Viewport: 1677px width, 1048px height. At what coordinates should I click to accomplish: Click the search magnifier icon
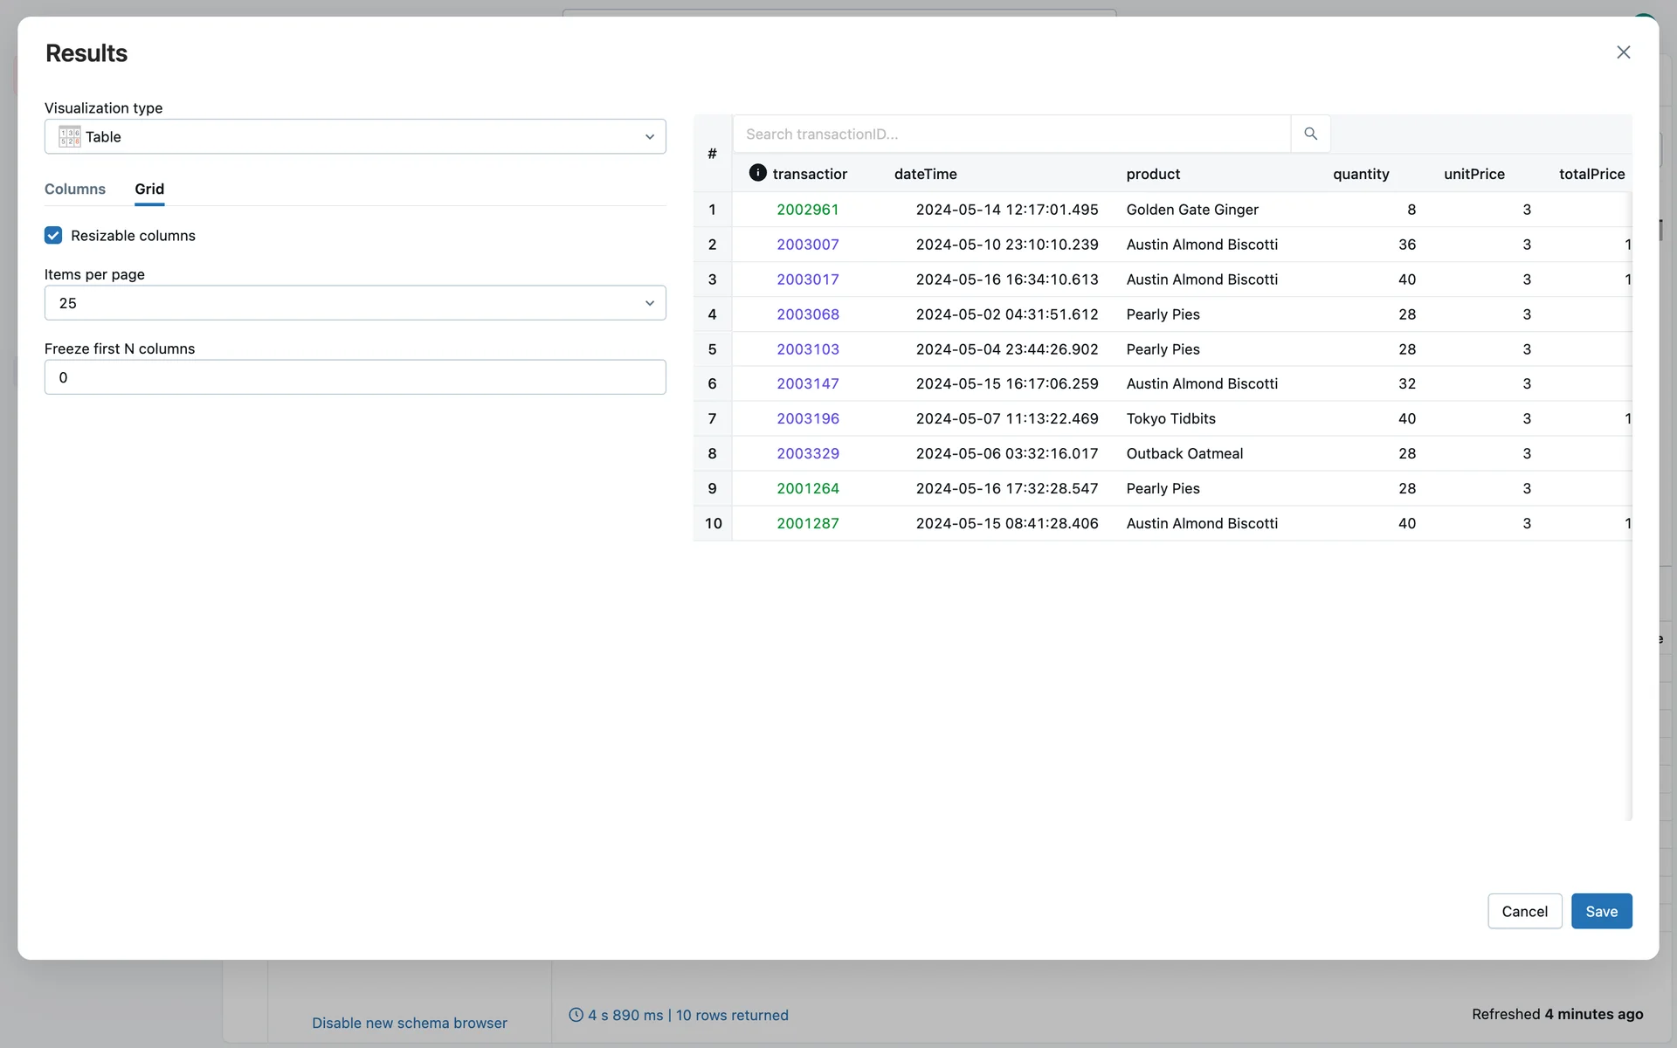1310,134
